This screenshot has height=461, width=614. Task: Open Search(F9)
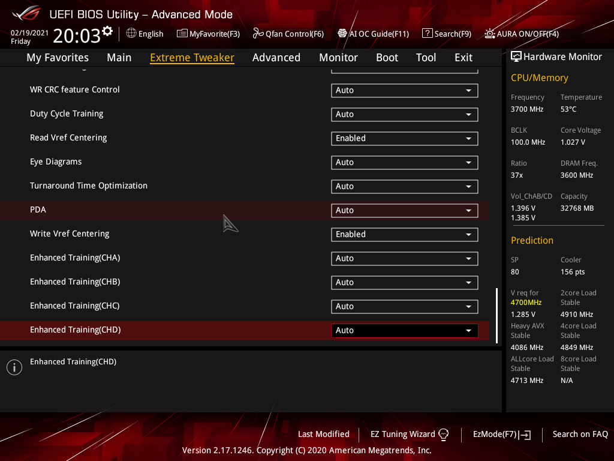click(x=447, y=34)
